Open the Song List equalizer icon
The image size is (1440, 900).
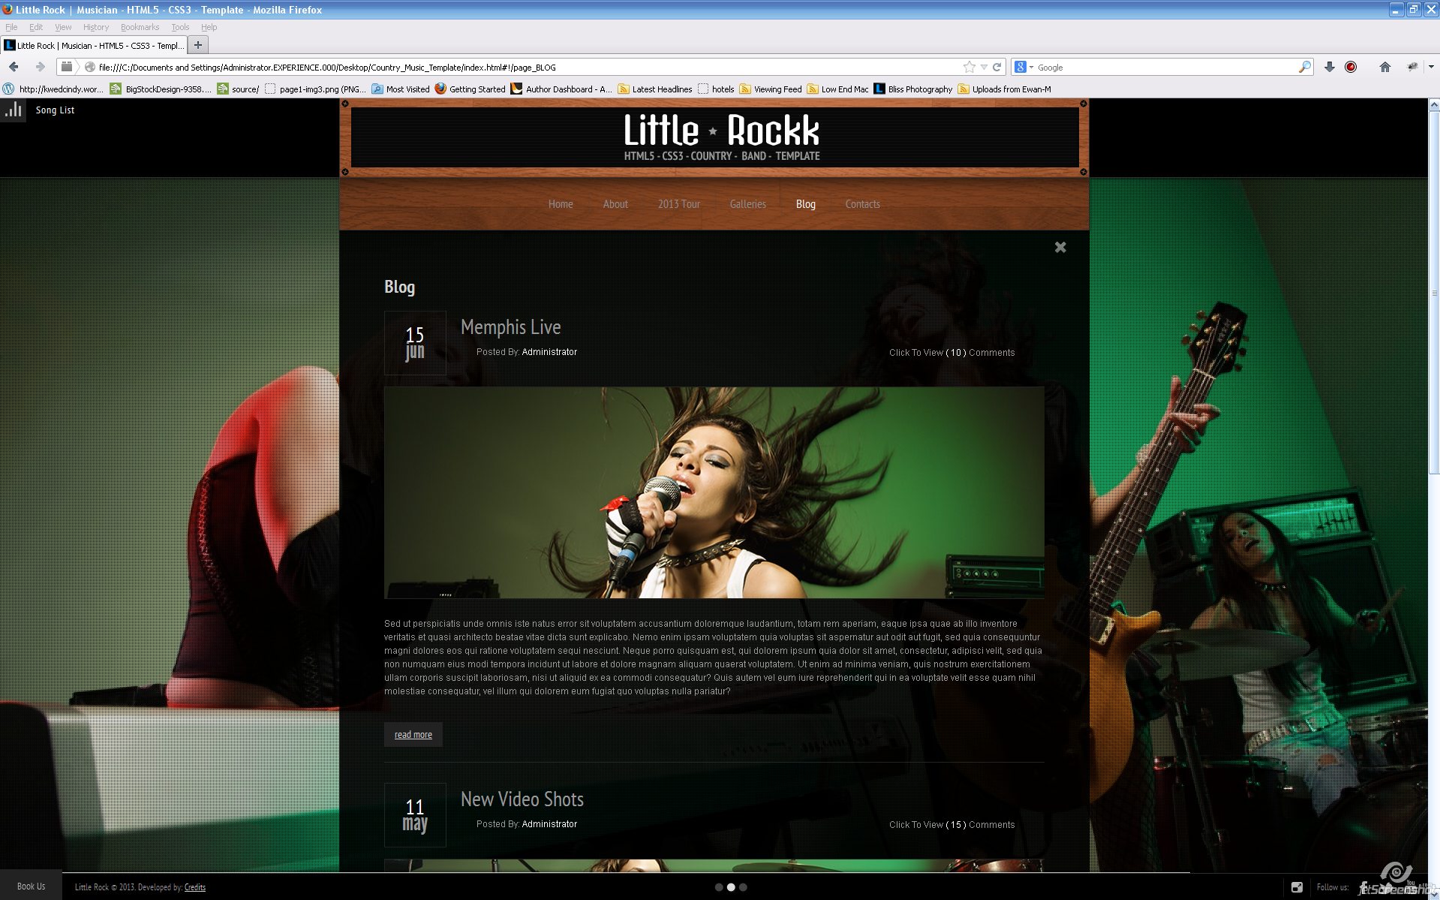[13, 110]
